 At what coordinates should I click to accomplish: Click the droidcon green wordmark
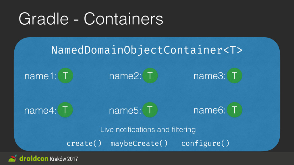click(34, 158)
